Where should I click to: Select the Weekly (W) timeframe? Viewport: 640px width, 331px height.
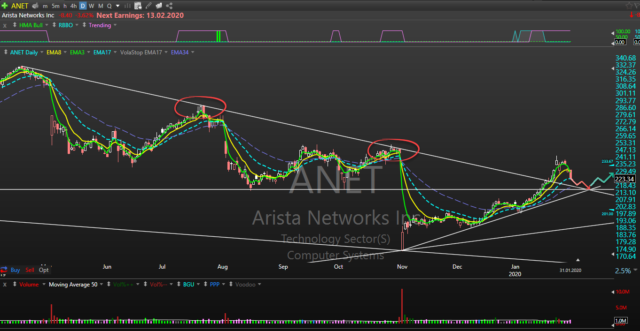point(92,6)
